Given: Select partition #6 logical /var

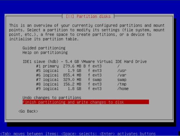Looking at the screenshot, I should (x=81, y=75).
